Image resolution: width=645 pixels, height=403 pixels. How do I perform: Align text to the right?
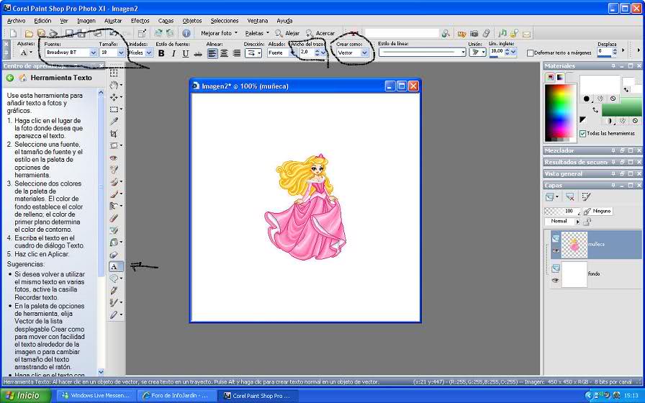click(x=237, y=53)
